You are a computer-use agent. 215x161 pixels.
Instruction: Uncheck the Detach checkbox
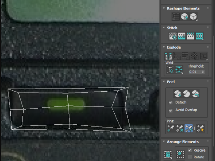tap(171, 102)
